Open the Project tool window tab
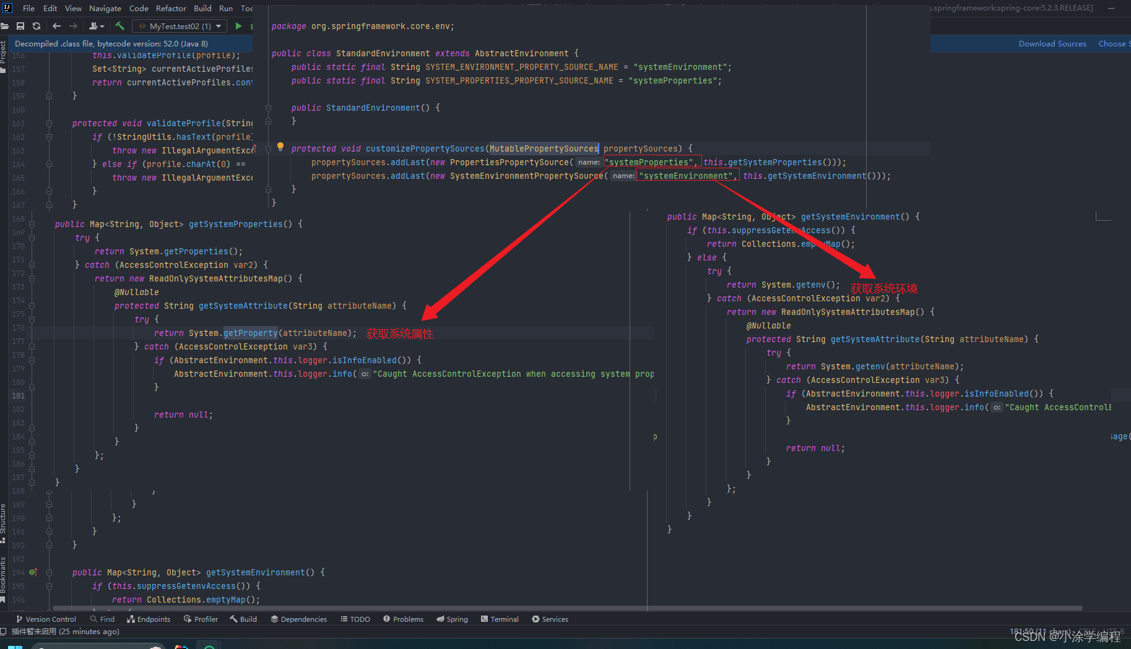 tap(4, 56)
